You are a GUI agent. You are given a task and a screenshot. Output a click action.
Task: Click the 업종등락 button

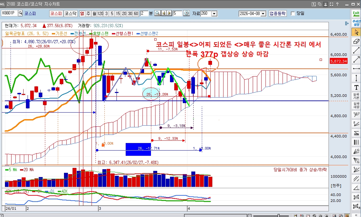click(278, 13)
